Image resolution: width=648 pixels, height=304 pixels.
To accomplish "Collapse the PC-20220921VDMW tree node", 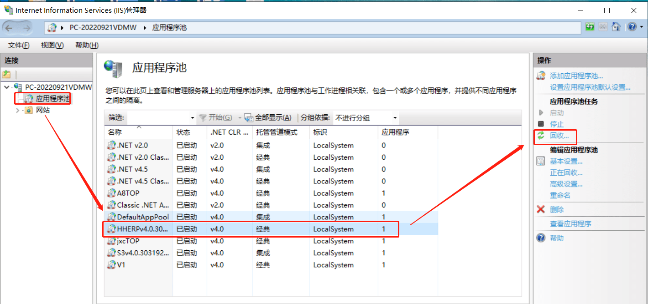I will (x=7, y=86).
